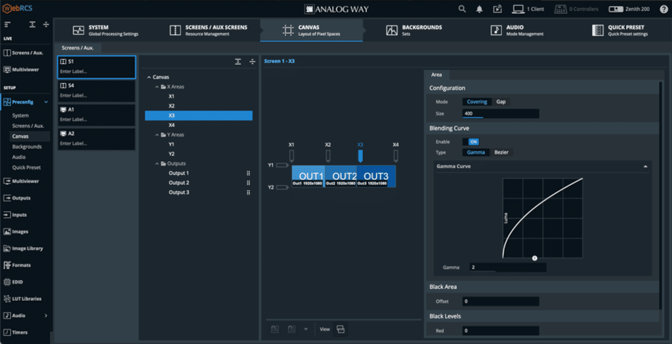Click the Size input field
Image resolution: width=672 pixels, height=344 pixels.
point(500,113)
